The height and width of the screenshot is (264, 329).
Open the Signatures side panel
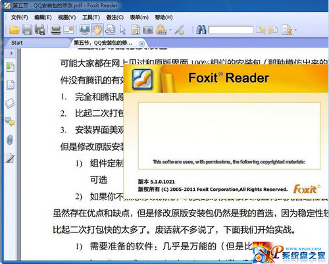pyautogui.click(x=10, y=158)
